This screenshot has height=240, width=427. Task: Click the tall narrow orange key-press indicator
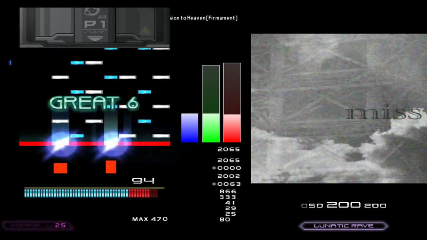pos(111,167)
